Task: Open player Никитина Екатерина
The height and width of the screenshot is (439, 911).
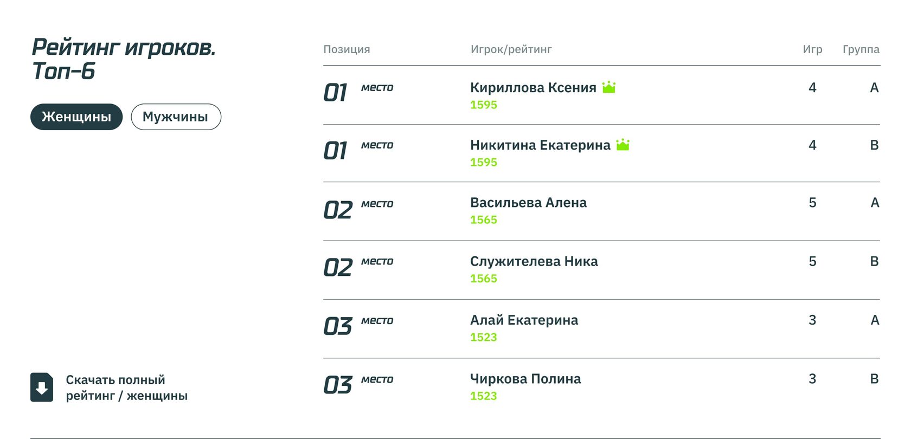Action: 540,145
